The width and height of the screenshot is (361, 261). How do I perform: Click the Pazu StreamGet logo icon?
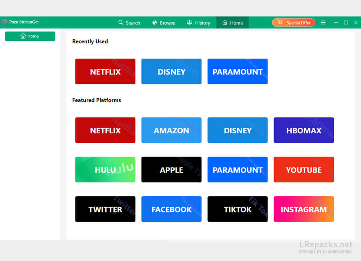click(4, 22)
